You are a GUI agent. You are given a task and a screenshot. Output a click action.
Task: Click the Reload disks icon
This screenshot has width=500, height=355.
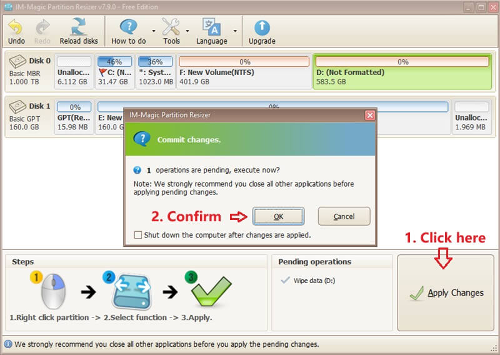pos(79,26)
